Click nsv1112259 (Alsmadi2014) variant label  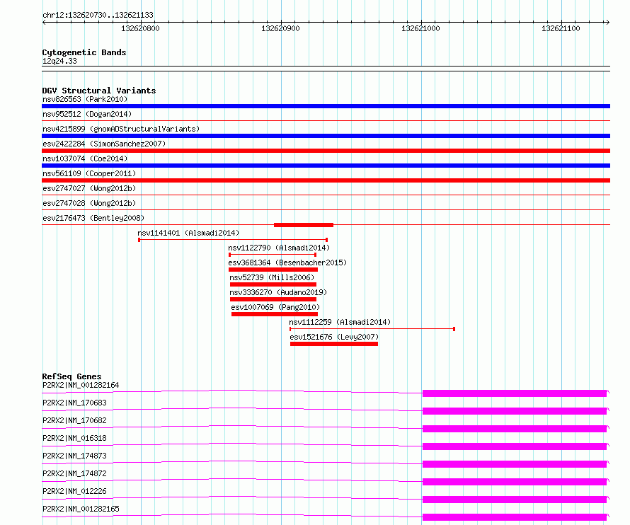340,322
